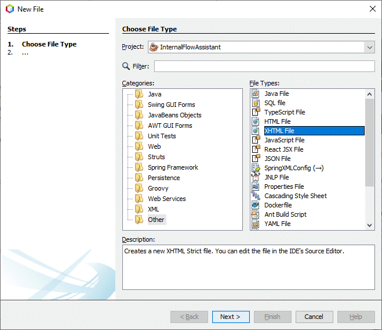Screen dimensions: 382x330
Task: Click the InternalFlowAssistant project combo box
Action: click(x=261, y=47)
